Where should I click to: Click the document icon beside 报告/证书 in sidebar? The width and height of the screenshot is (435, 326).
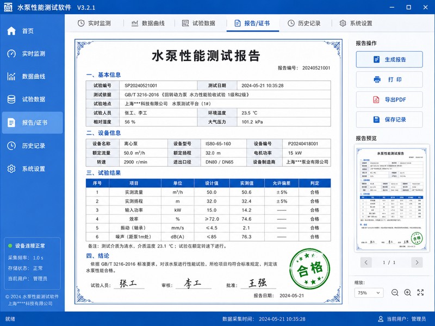click(11, 123)
